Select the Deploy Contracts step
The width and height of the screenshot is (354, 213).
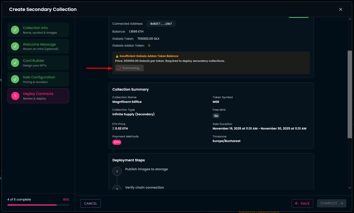coord(38,96)
